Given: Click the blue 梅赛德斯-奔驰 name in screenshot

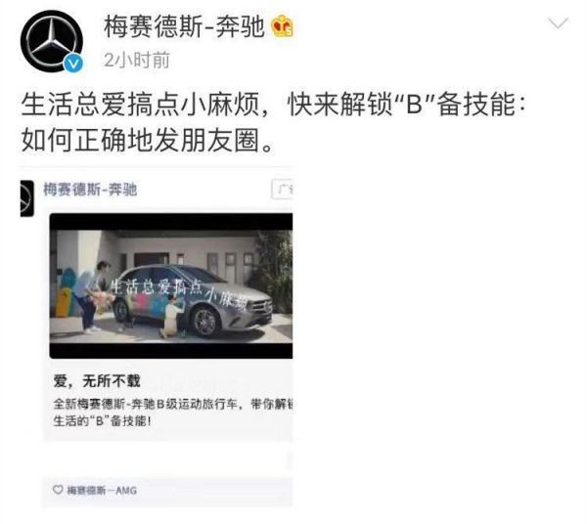Looking at the screenshot, I should click(x=90, y=190).
